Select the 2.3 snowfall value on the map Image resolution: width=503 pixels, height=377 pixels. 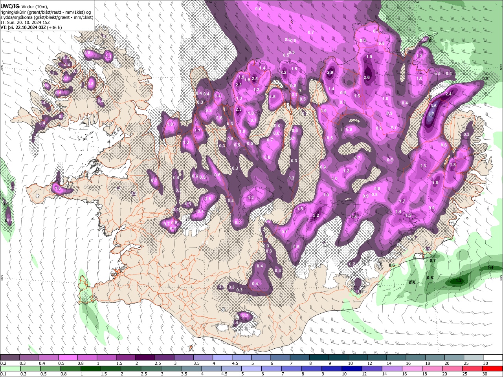tap(238, 110)
